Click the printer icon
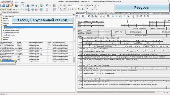Viewport: 170px width, 95px height. pyautogui.click(x=16, y=6)
